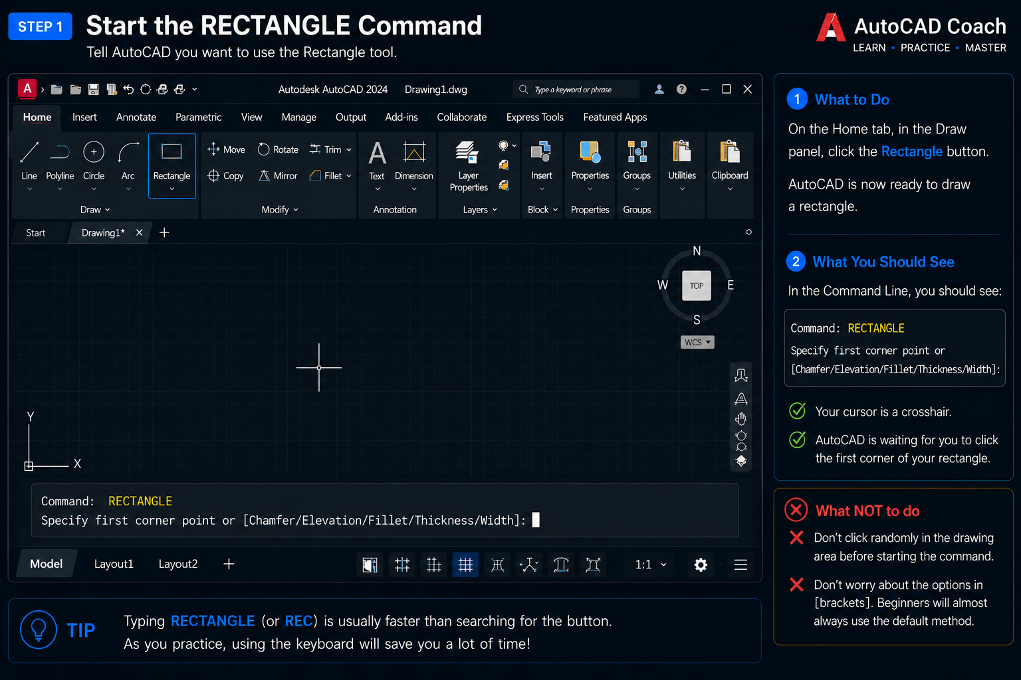Open the Fillet dropdown arrow
This screenshot has width=1021, height=680.
(349, 176)
